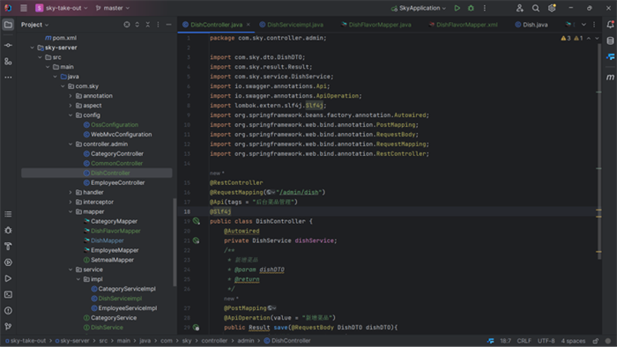Toggle read-only lock in status bar
This screenshot has width=617, height=347.
click(596, 341)
